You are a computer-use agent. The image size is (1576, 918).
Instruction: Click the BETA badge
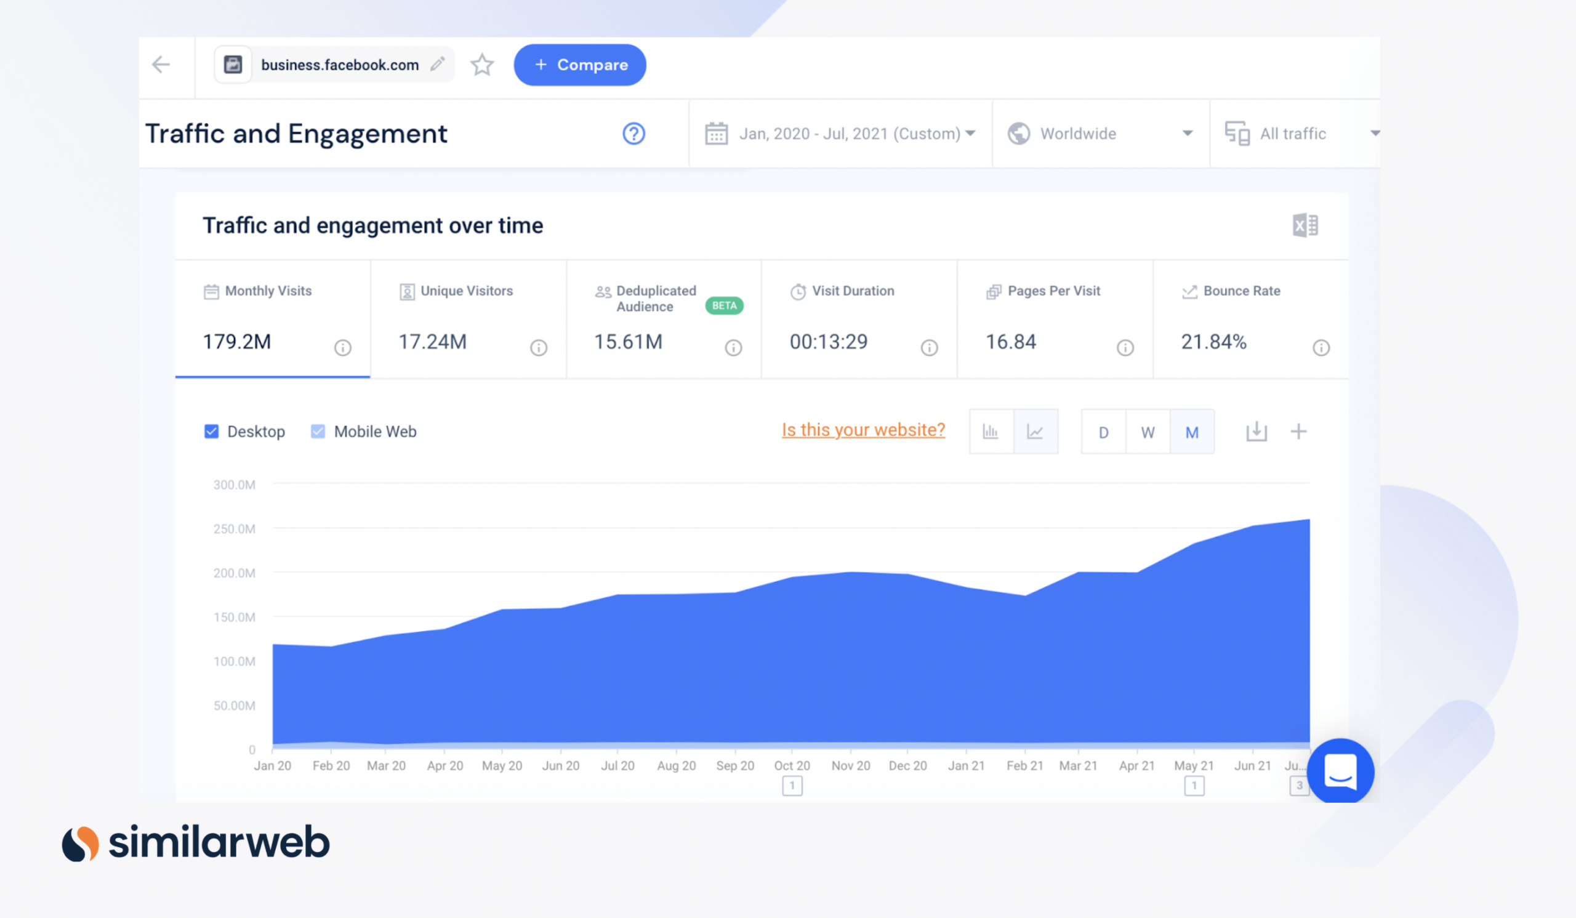coord(724,306)
